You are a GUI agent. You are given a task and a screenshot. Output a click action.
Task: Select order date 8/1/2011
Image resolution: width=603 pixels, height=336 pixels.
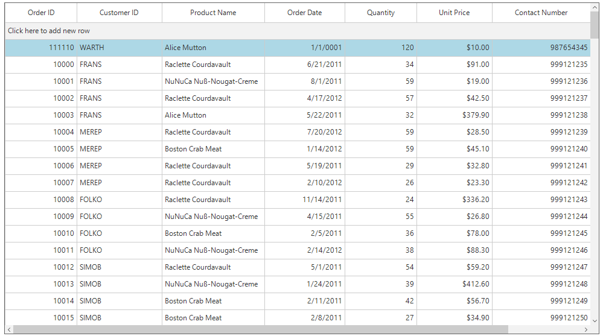pos(305,81)
